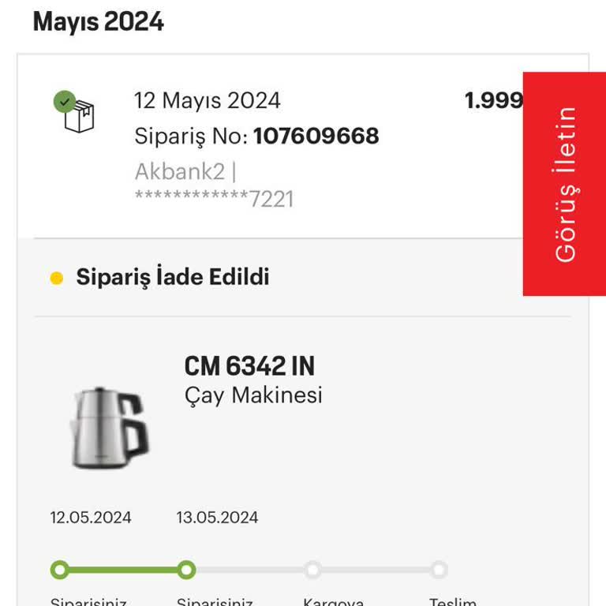606x606 pixels.
Task: Click the 1.999 order price
Action: 494,101
